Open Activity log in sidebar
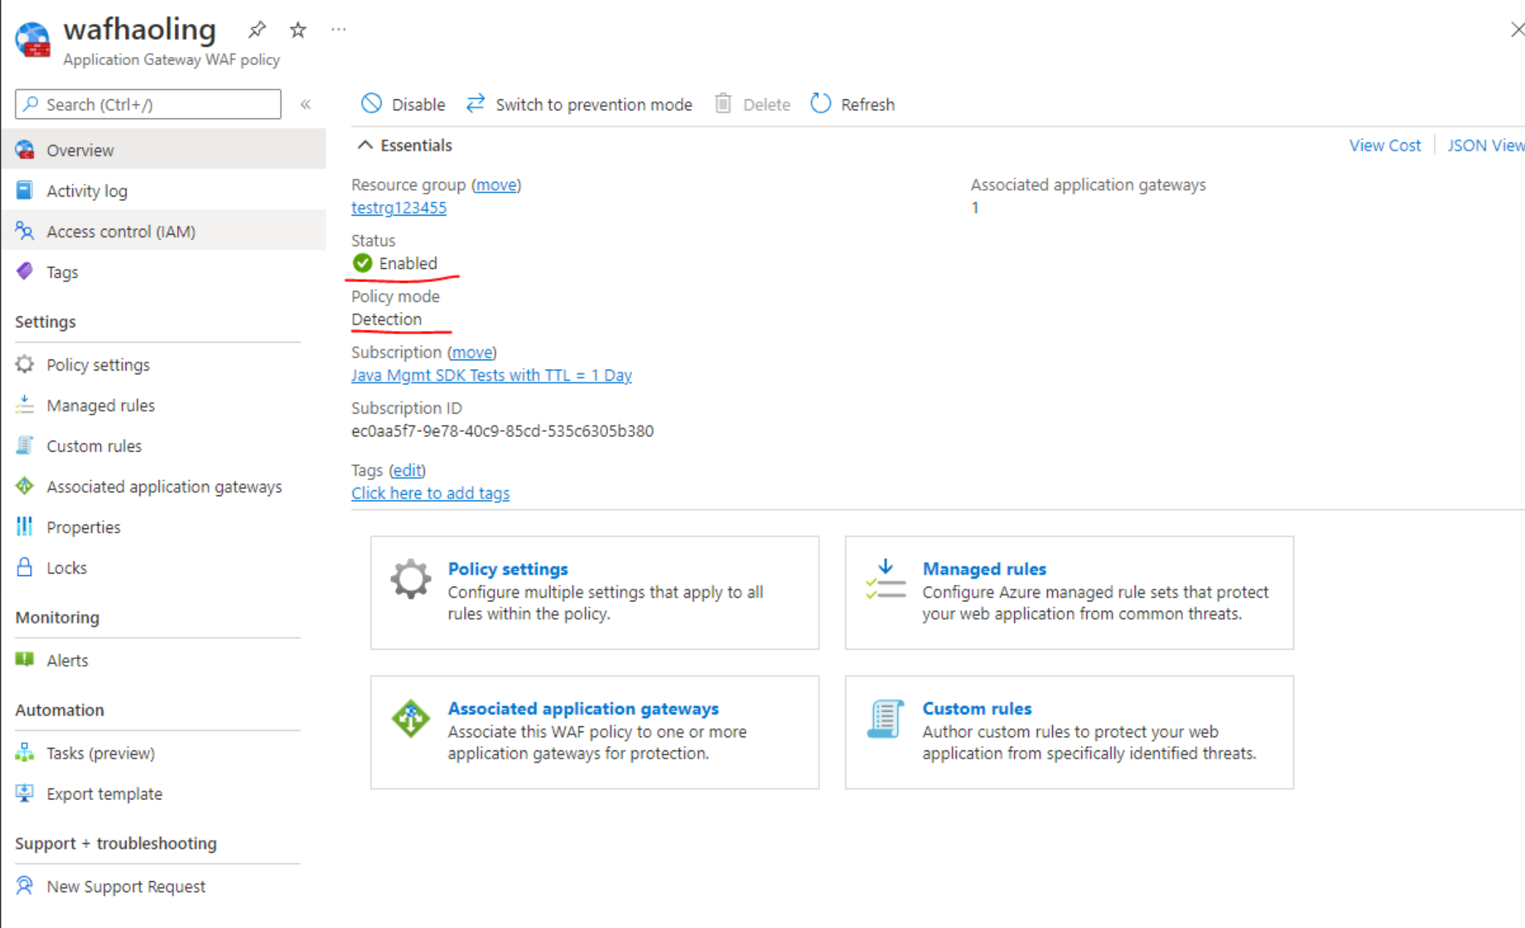This screenshot has height=928, width=1525. coord(87,191)
